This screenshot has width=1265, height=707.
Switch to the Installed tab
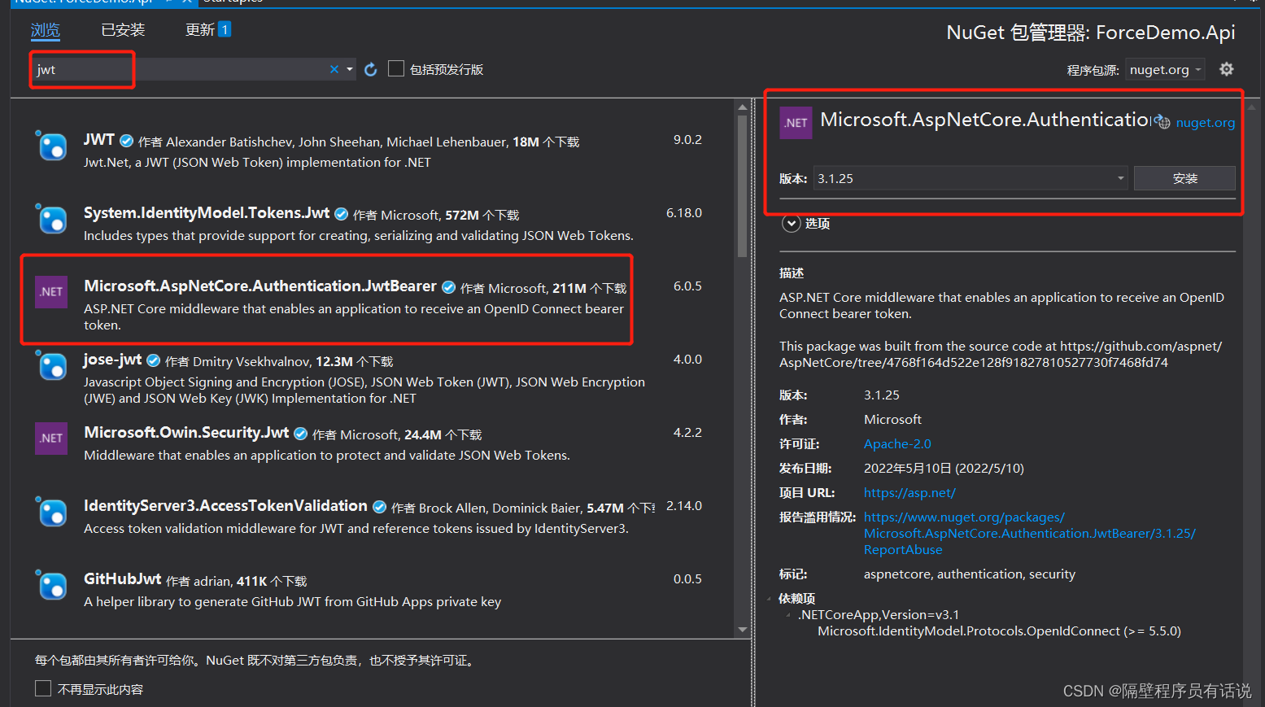pyautogui.click(x=123, y=30)
